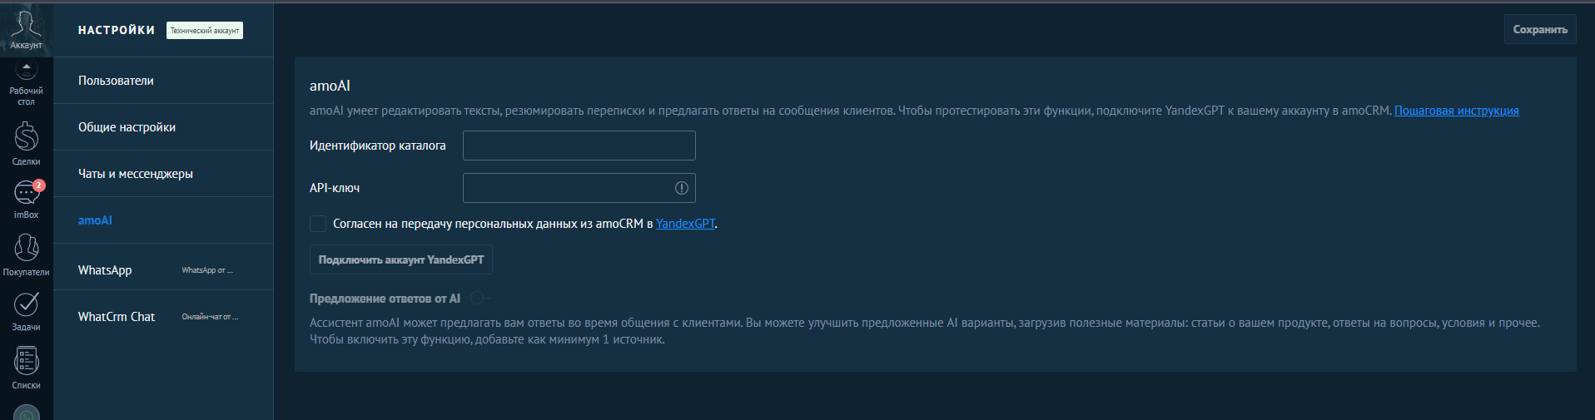Open the YandexGPT link

pyautogui.click(x=685, y=224)
